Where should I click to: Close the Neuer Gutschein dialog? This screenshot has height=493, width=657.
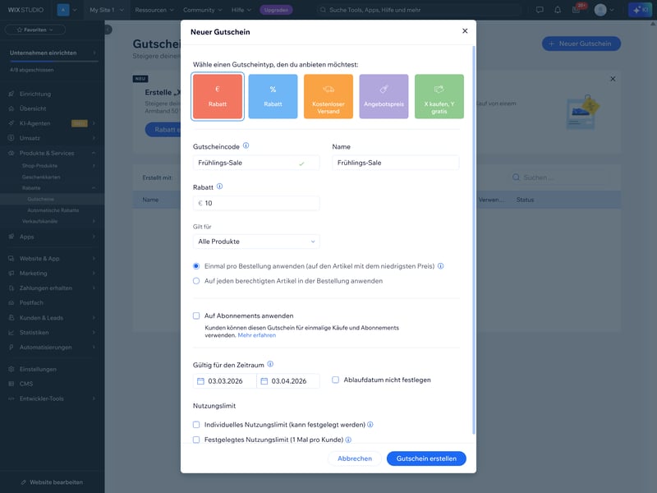(465, 31)
